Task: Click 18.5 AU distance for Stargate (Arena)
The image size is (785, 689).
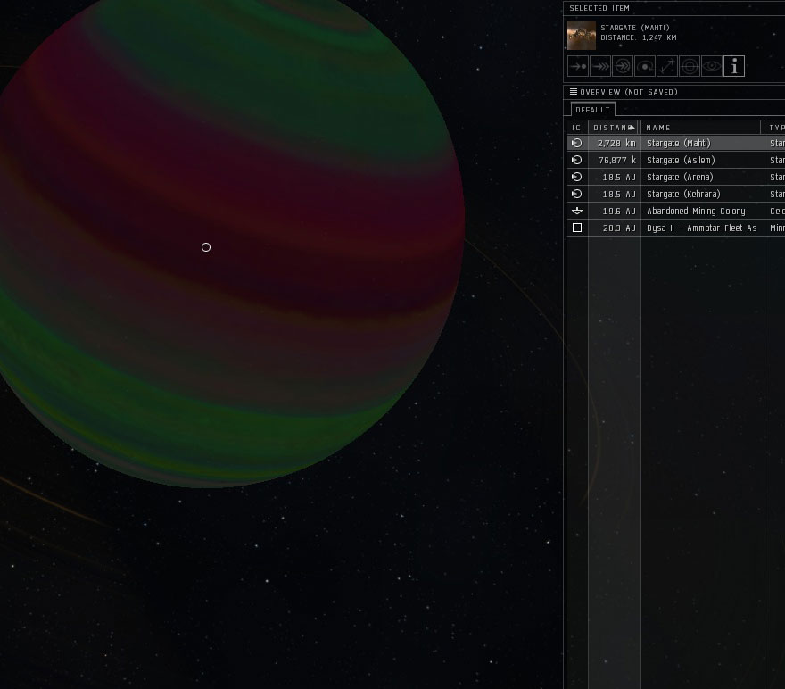Action: point(619,178)
